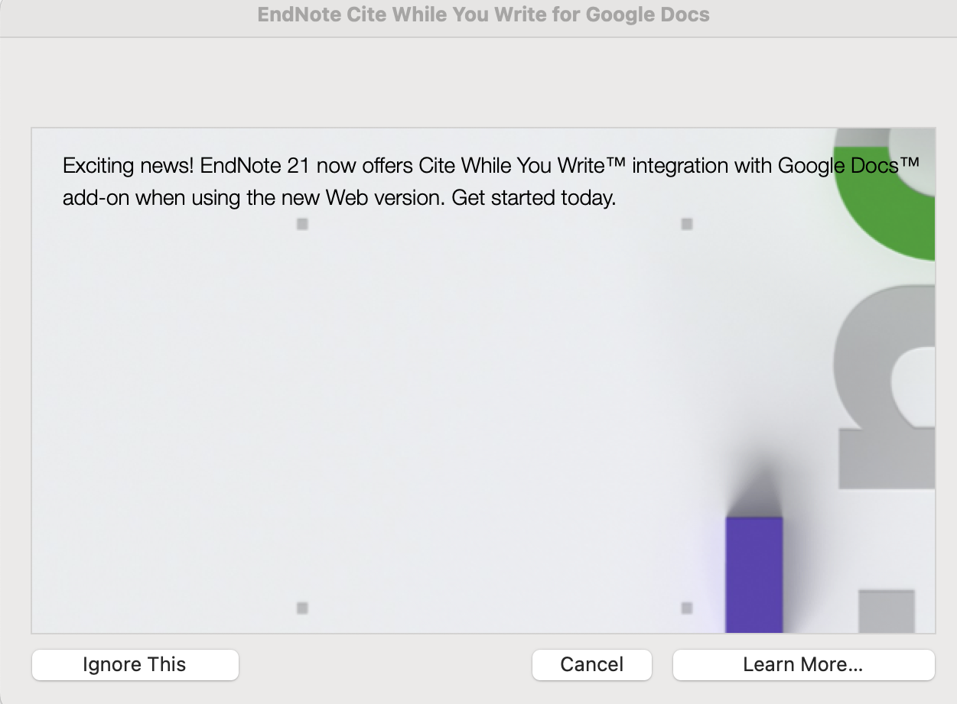Click the Ignore This button

click(135, 664)
